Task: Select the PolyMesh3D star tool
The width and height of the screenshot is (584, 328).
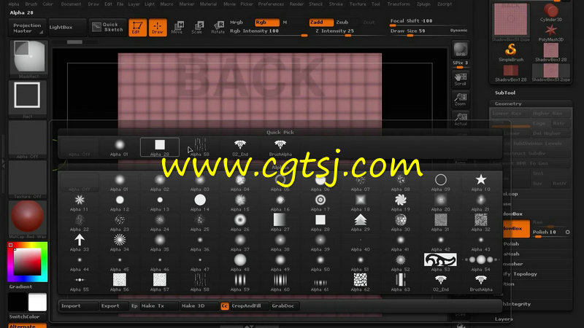Action: click(551, 33)
